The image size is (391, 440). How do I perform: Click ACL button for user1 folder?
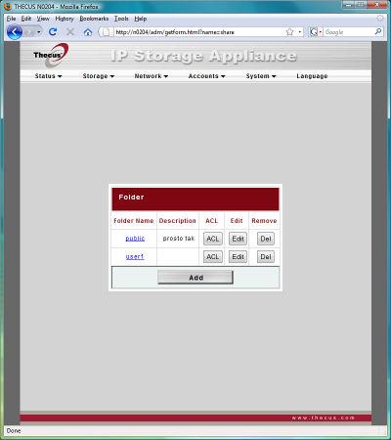point(213,257)
